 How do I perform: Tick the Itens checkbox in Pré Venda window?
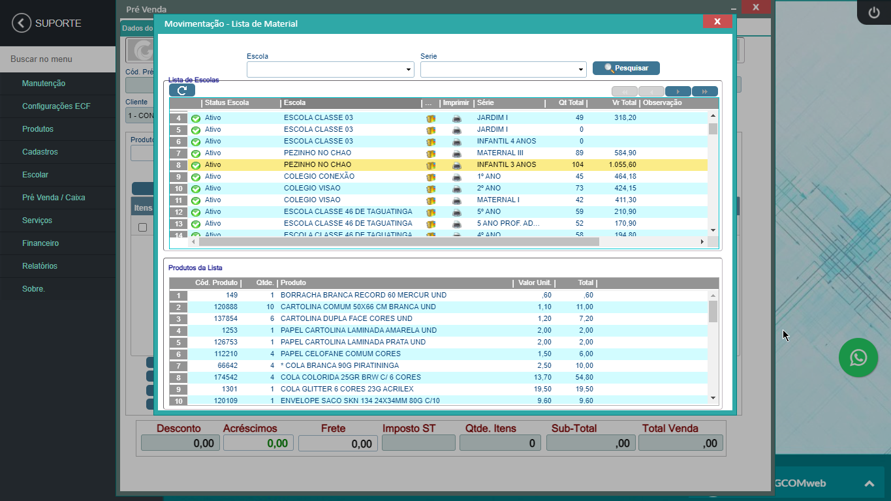point(142,228)
